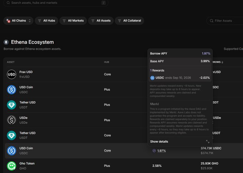Click the chains icon in All Chains
243x173 pixels.
(x=8, y=21)
